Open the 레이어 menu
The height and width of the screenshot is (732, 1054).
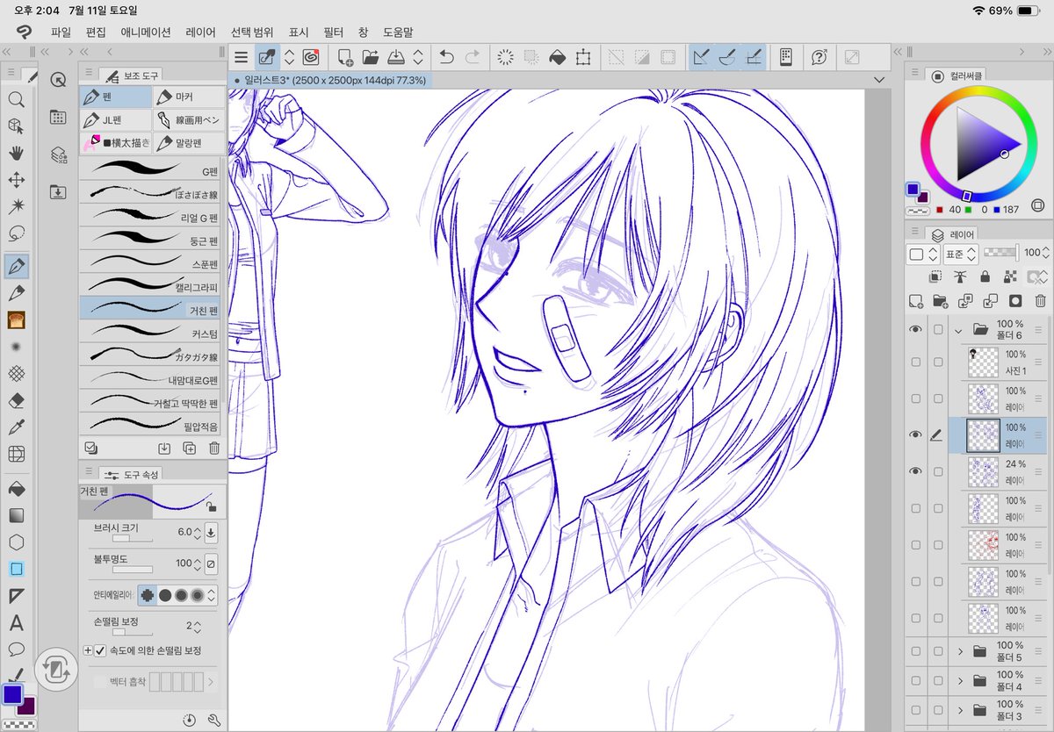[201, 32]
